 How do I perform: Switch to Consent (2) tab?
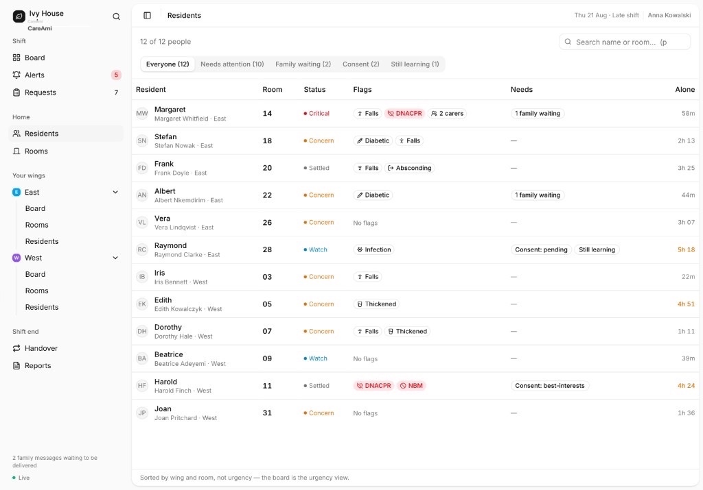(361, 64)
